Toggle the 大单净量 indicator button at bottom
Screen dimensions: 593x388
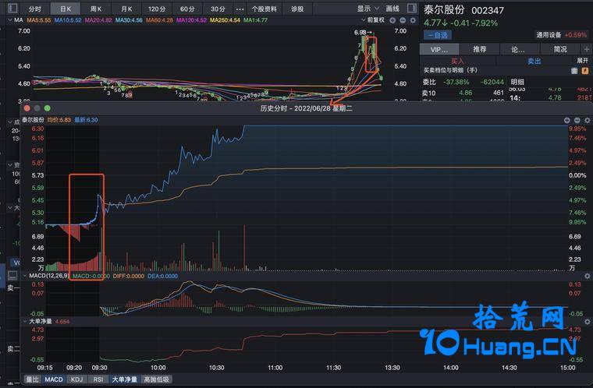pos(124,379)
